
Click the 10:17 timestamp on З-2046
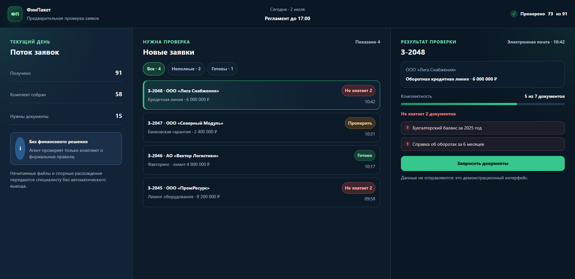(x=370, y=167)
